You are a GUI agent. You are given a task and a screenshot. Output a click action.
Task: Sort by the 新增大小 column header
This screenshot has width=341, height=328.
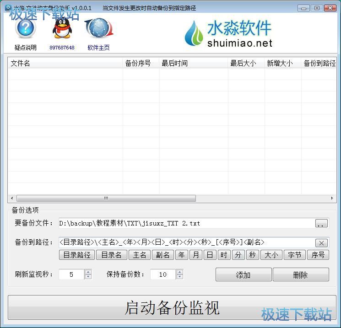click(x=283, y=63)
